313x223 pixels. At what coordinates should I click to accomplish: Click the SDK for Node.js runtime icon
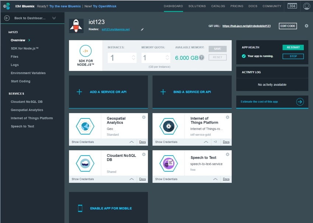click(86, 51)
